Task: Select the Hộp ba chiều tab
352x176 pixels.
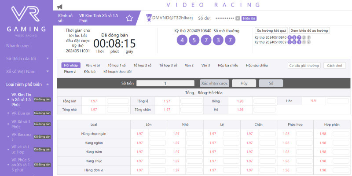Action: (229, 65)
